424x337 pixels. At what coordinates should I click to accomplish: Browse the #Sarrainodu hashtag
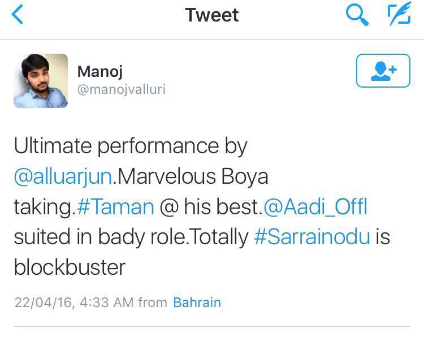point(312,236)
